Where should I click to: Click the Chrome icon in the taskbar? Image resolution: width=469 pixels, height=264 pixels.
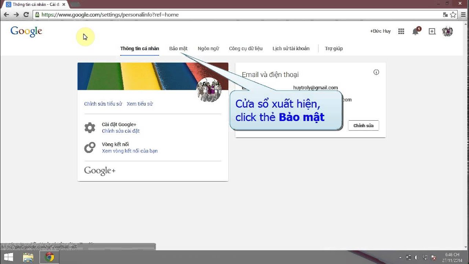[x=49, y=257]
